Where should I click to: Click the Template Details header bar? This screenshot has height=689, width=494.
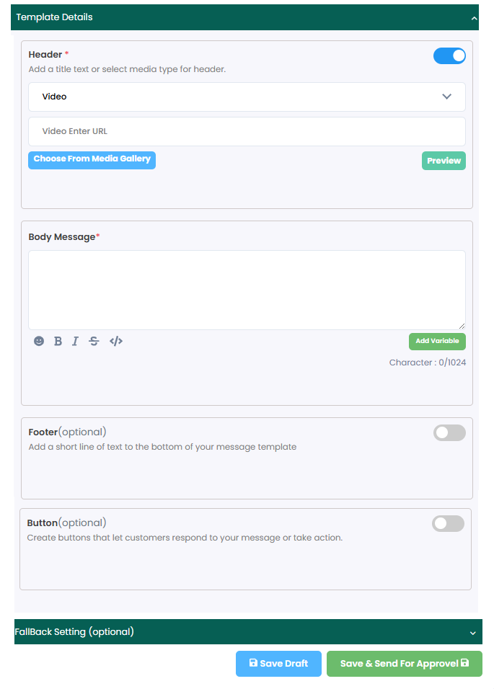coord(244,17)
